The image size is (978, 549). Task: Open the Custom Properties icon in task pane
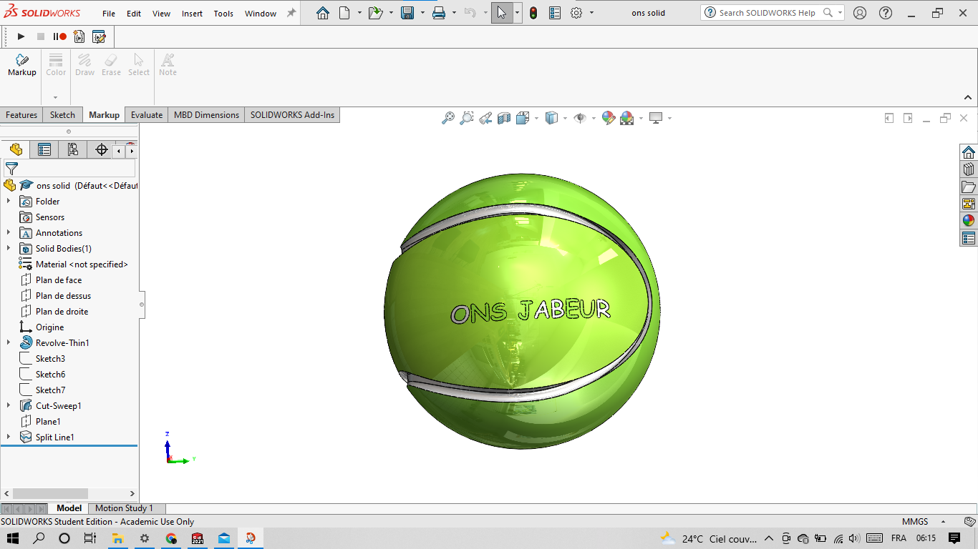969,238
